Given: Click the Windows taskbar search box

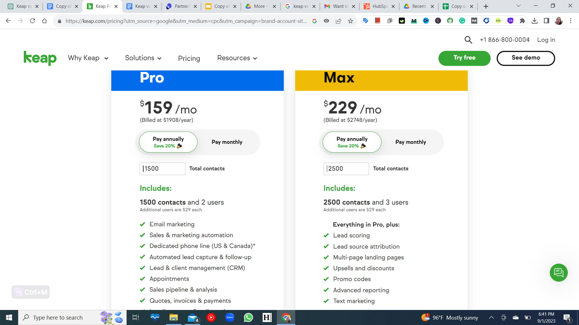Looking at the screenshot, I should 72,317.
